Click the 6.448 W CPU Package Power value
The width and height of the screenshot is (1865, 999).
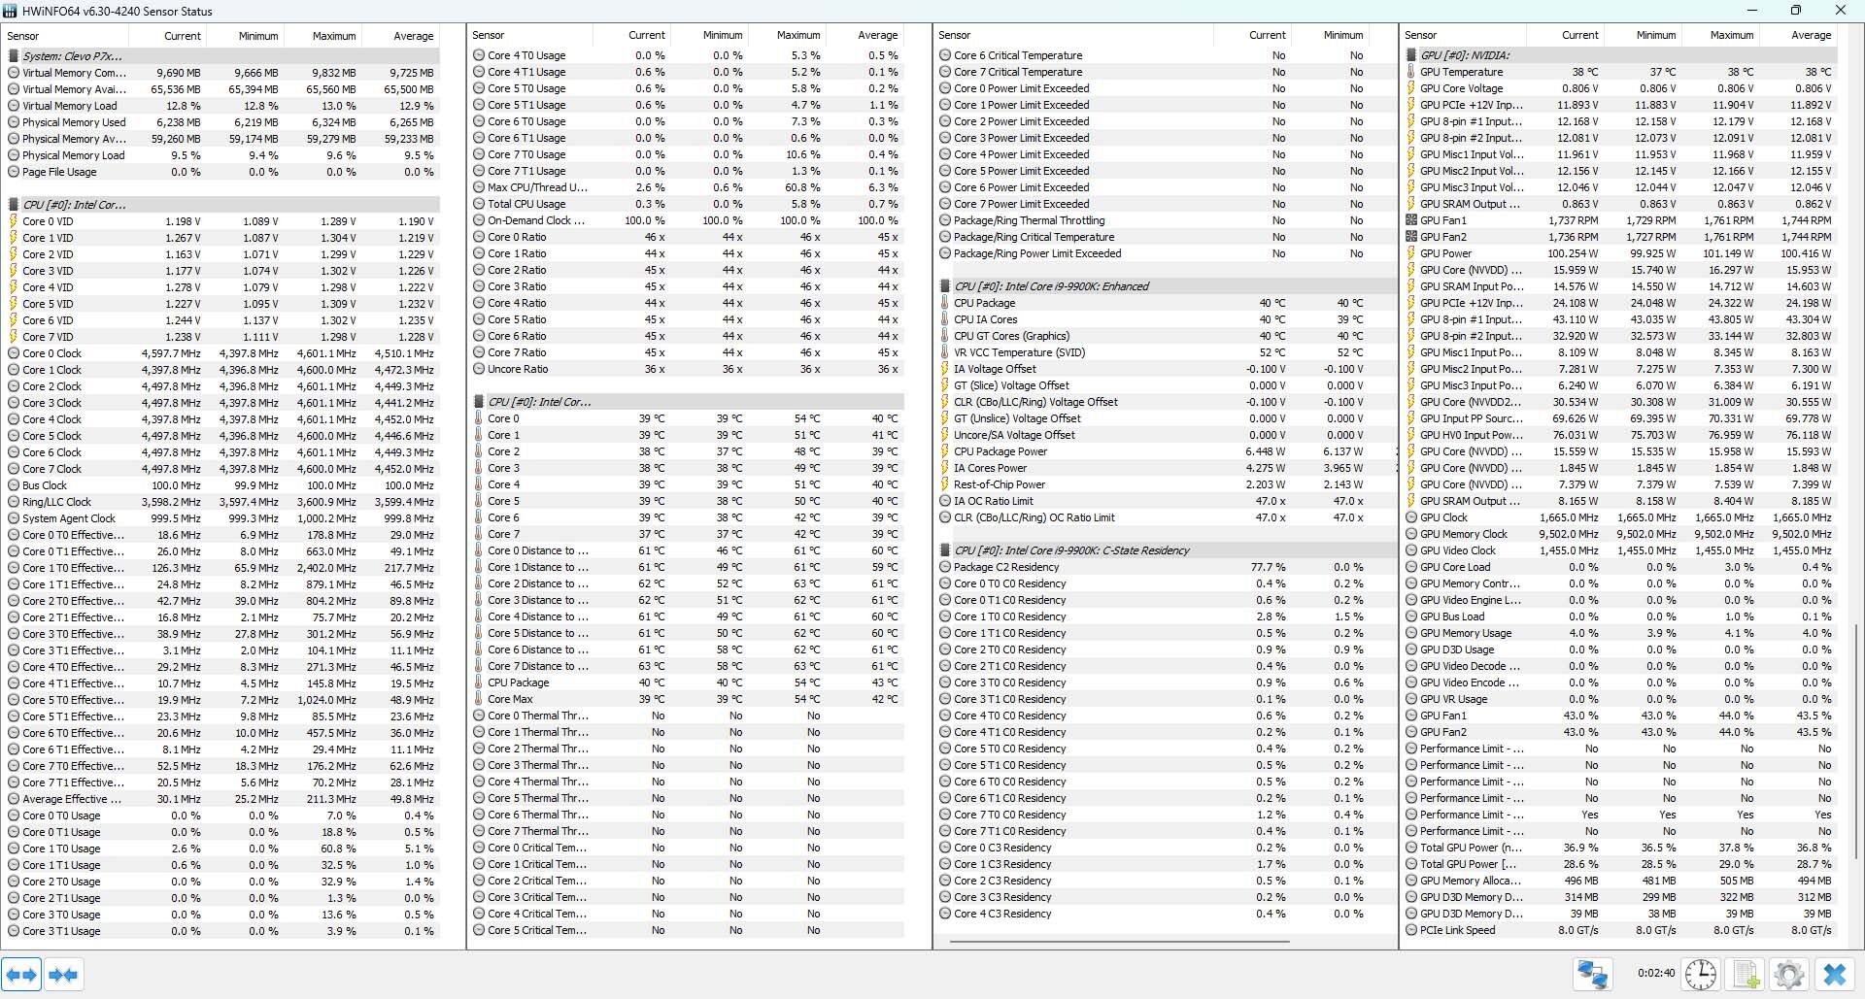[x=1265, y=451]
